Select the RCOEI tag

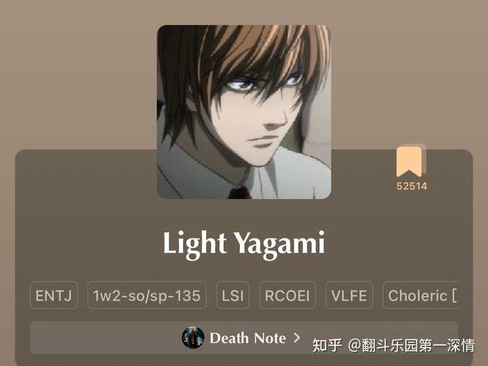coord(287,296)
